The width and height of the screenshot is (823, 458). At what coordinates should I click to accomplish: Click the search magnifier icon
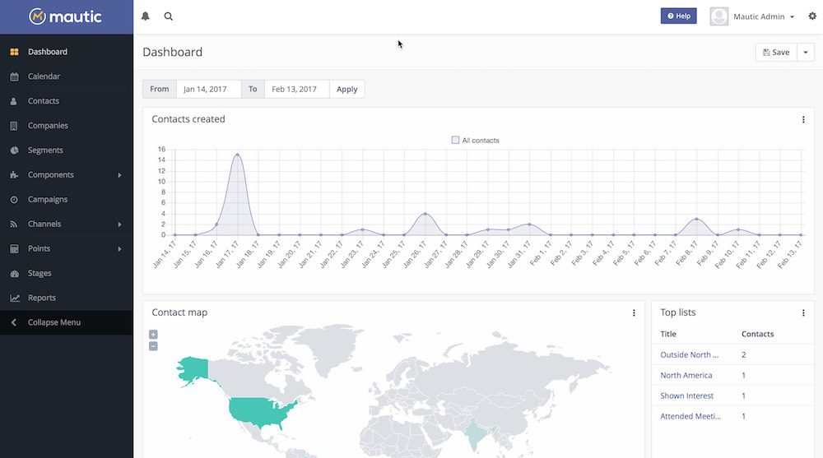(169, 16)
